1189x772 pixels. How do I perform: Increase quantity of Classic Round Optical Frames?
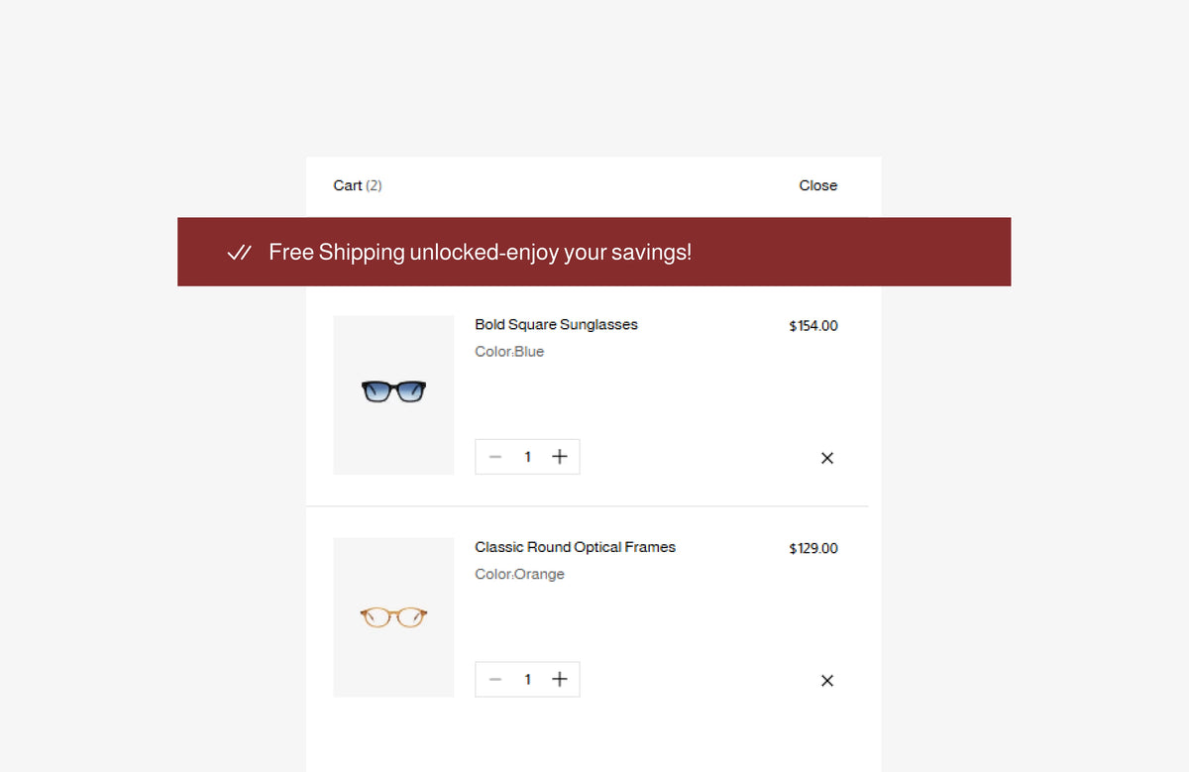click(x=560, y=679)
